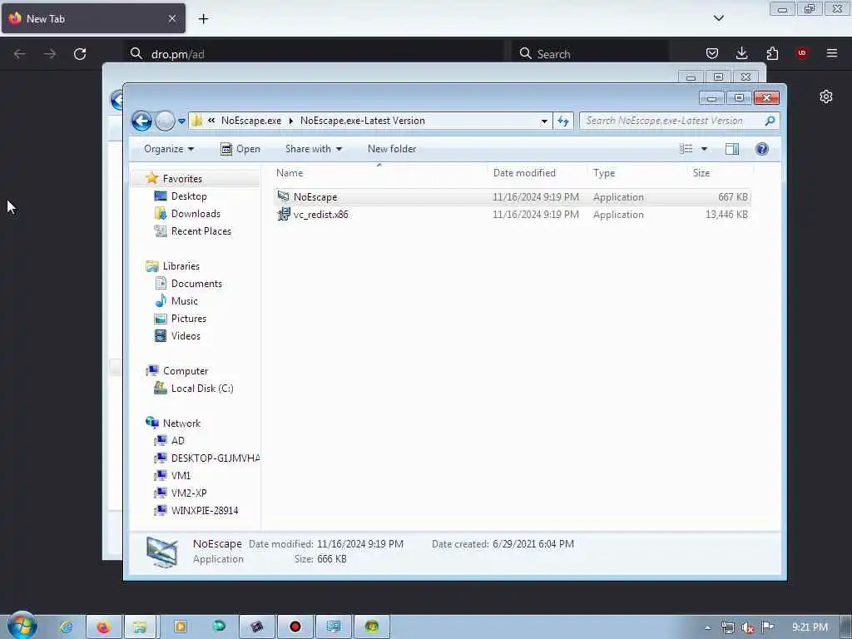The height and width of the screenshot is (639, 852).
Task: Expand the address bar history dropdown
Action: [x=544, y=121]
